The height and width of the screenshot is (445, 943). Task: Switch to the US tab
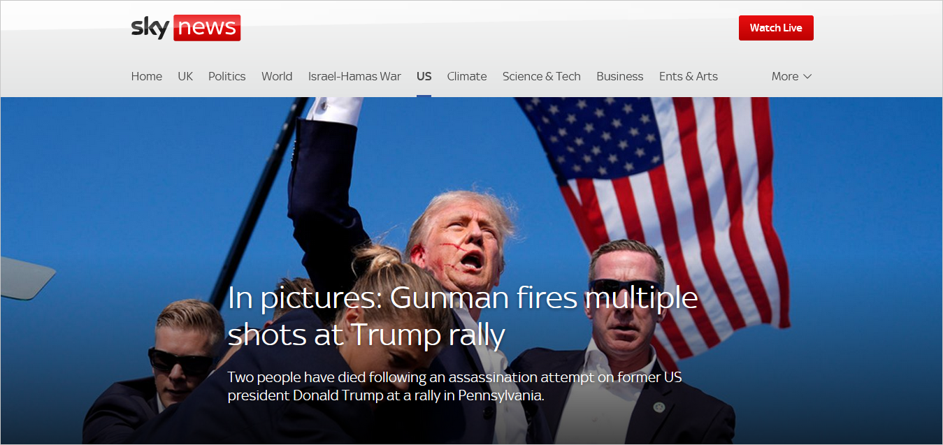pyautogui.click(x=424, y=76)
